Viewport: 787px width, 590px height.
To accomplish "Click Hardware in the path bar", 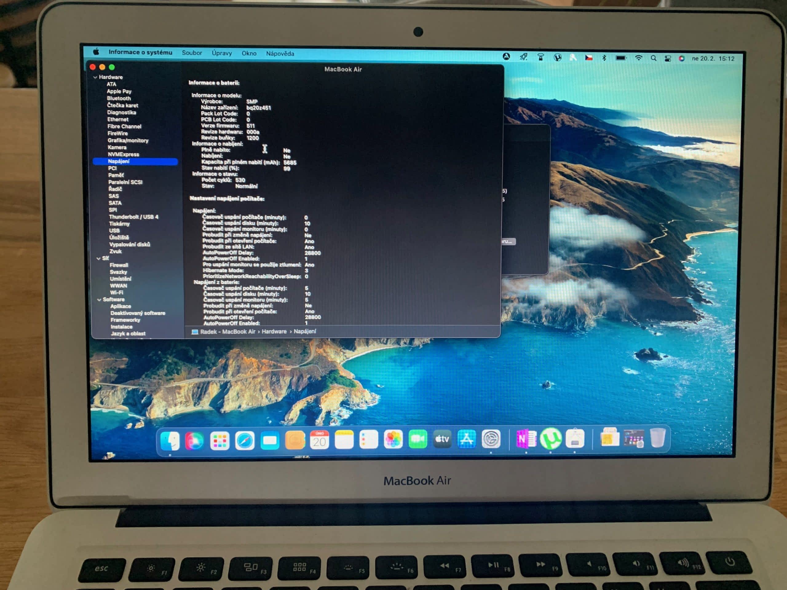I will click(x=274, y=332).
